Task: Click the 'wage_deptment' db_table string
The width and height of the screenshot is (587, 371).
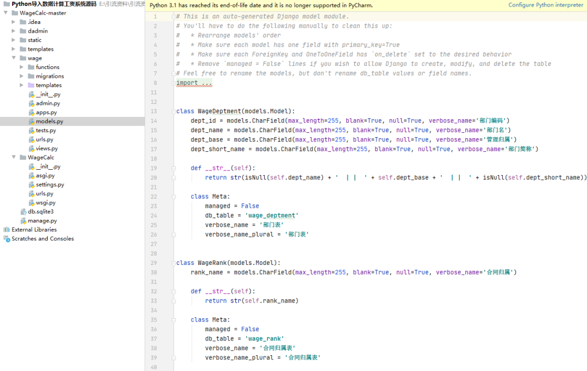Action: click(272, 215)
